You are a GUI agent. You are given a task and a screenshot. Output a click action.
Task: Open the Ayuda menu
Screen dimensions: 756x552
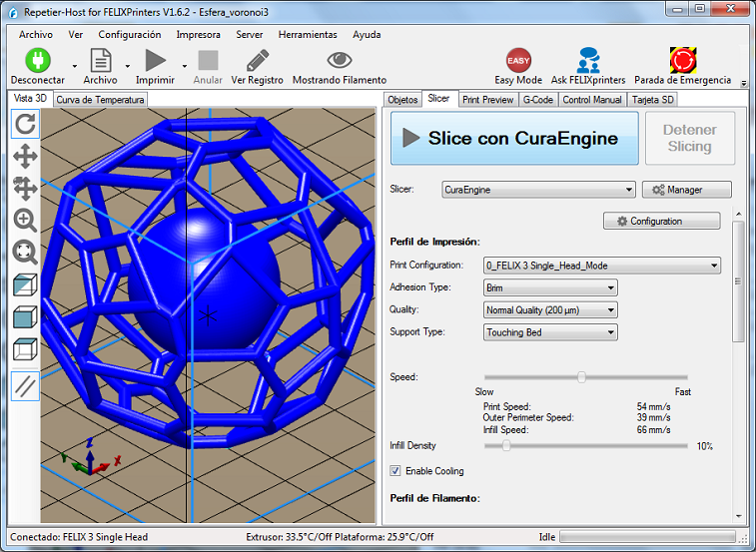[x=367, y=35]
